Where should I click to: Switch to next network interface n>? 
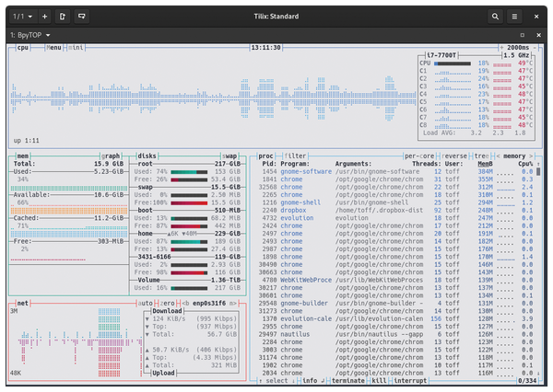pyautogui.click(x=233, y=304)
